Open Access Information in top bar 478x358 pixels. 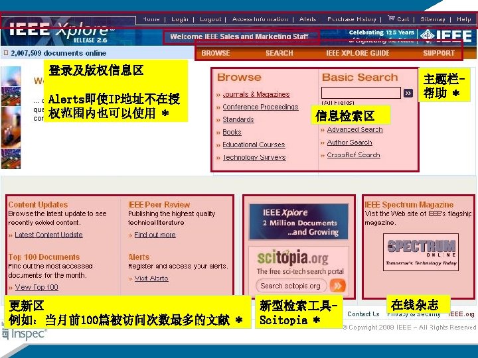260,19
